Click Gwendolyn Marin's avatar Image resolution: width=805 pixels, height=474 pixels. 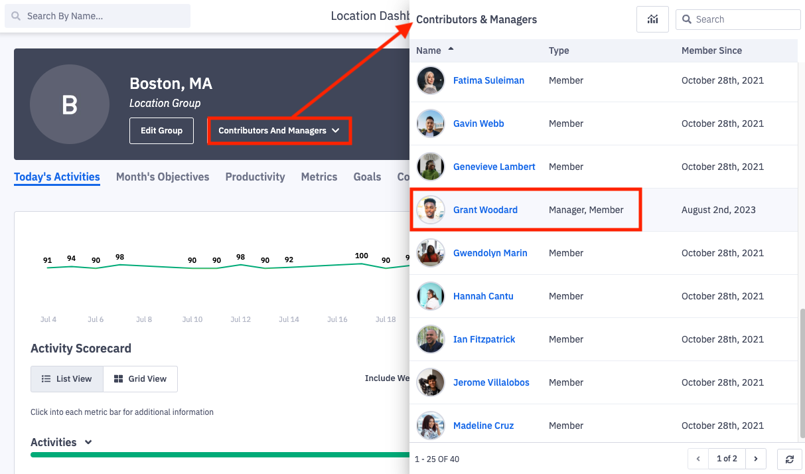431,253
